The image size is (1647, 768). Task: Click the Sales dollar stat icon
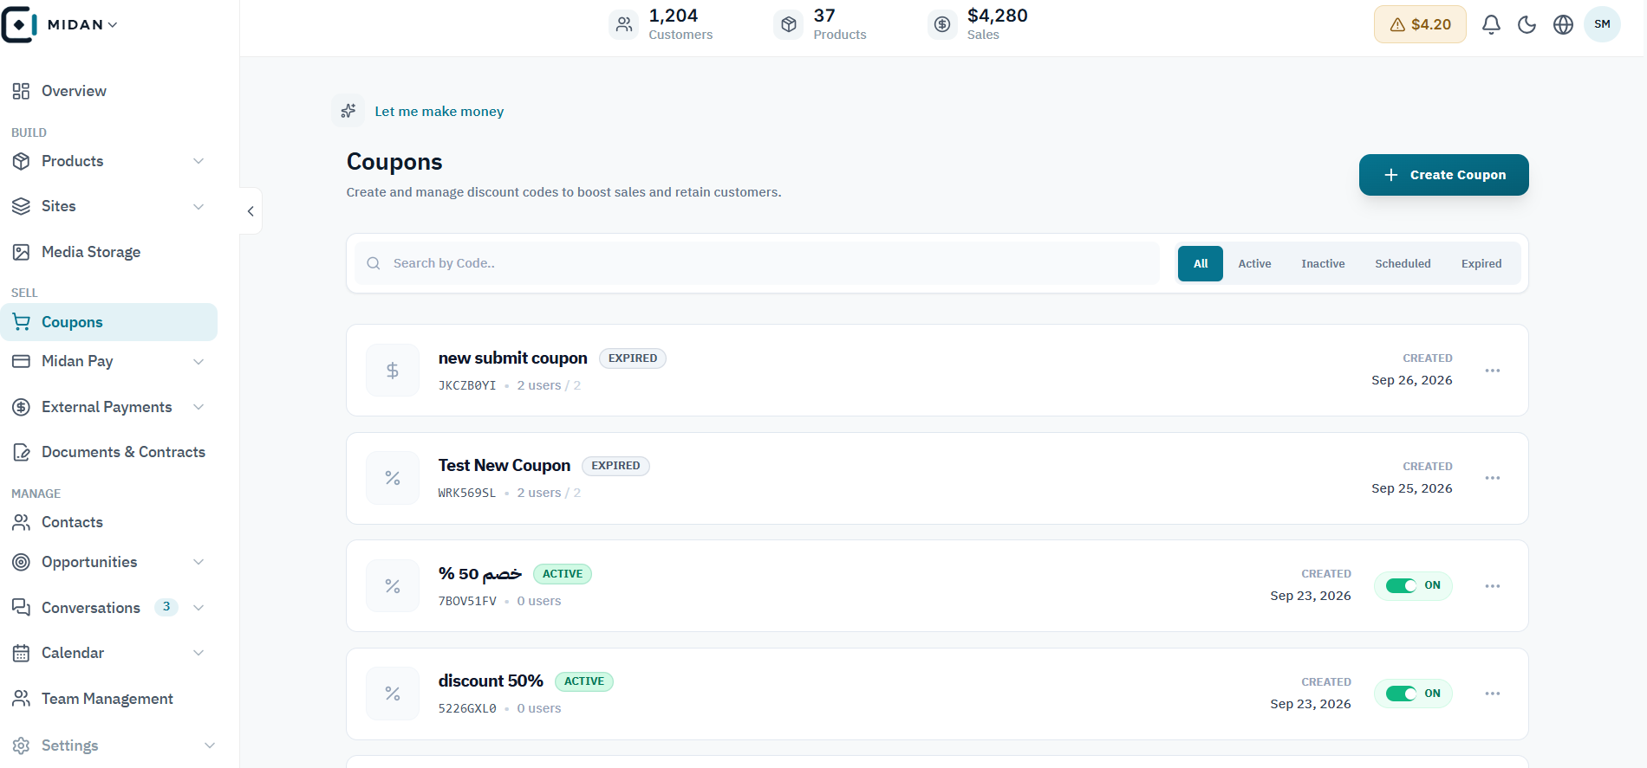click(942, 24)
